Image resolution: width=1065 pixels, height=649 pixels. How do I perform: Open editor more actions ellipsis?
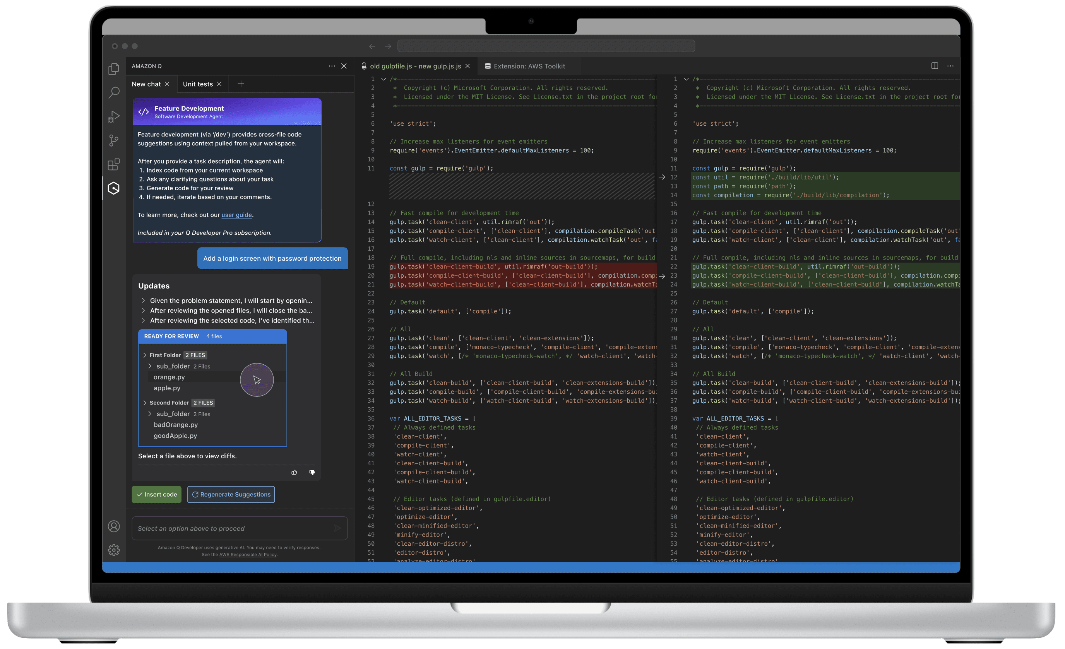tap(950, 66)
